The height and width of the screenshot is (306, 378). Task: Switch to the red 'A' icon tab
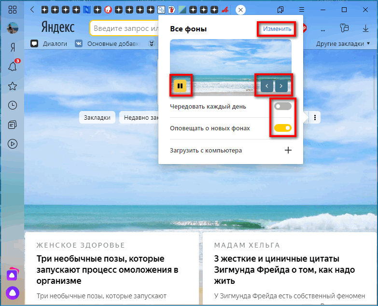(x=224, y=10)
